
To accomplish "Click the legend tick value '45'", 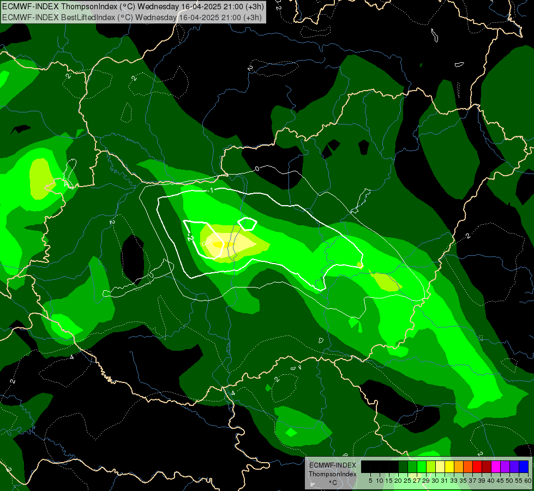I will point(500,481).
